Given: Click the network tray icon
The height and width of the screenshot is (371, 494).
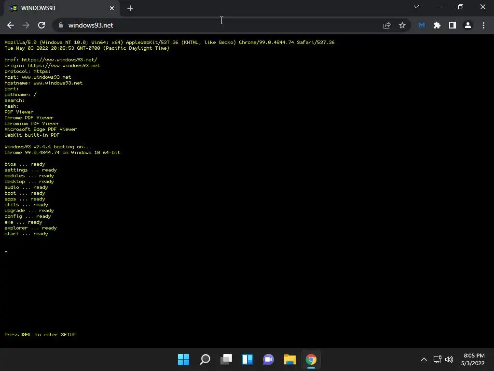Looking at the screenshot, I should [437, 359].
